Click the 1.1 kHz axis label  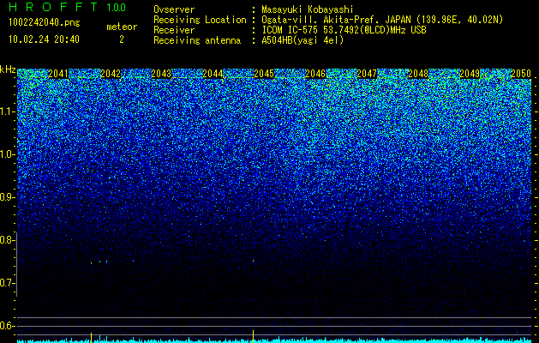(6, 111)
